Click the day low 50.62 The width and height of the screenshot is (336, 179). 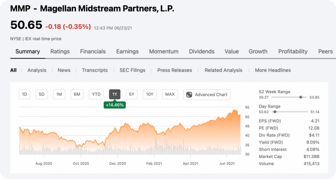(x=264, y=112)
